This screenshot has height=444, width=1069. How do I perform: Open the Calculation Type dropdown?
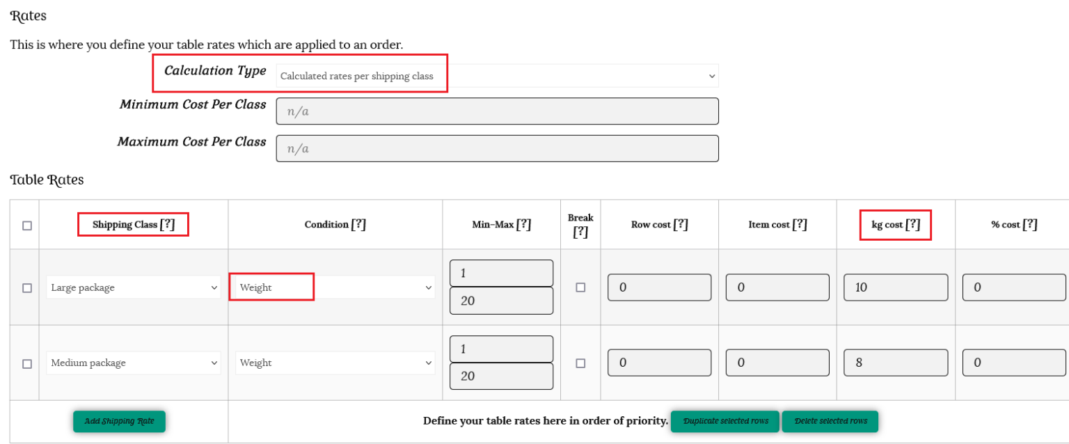(497, 76)
